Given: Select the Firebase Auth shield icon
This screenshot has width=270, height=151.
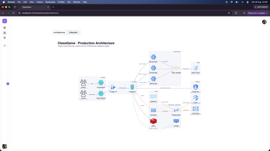Looking at the screenshot, I should (195, 87).
